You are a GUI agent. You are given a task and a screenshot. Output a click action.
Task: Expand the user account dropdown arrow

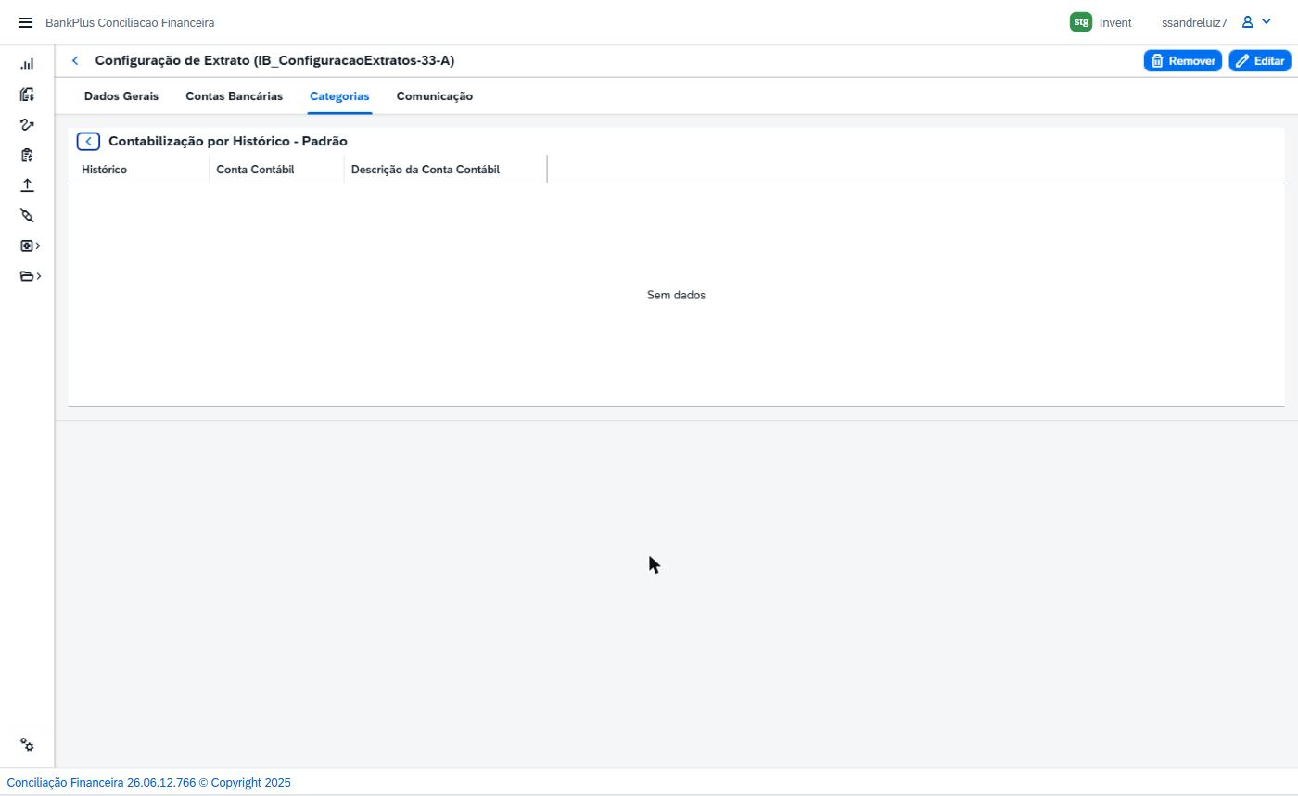point(1266,22)
